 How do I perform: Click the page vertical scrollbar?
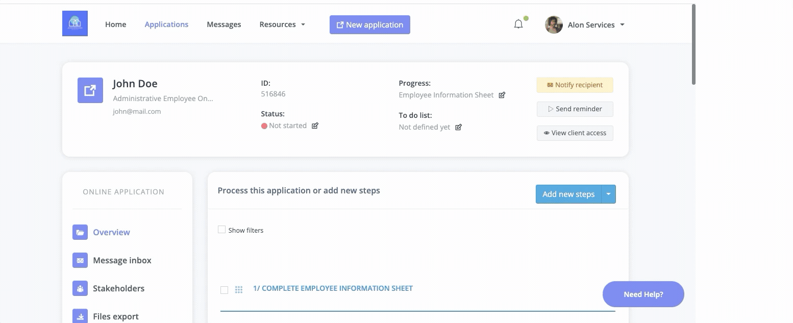[693, 44]
